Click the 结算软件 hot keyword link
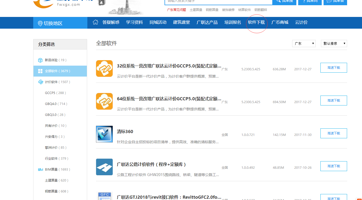The height and width of the screenshot is (200, 362). pos(245,10)
